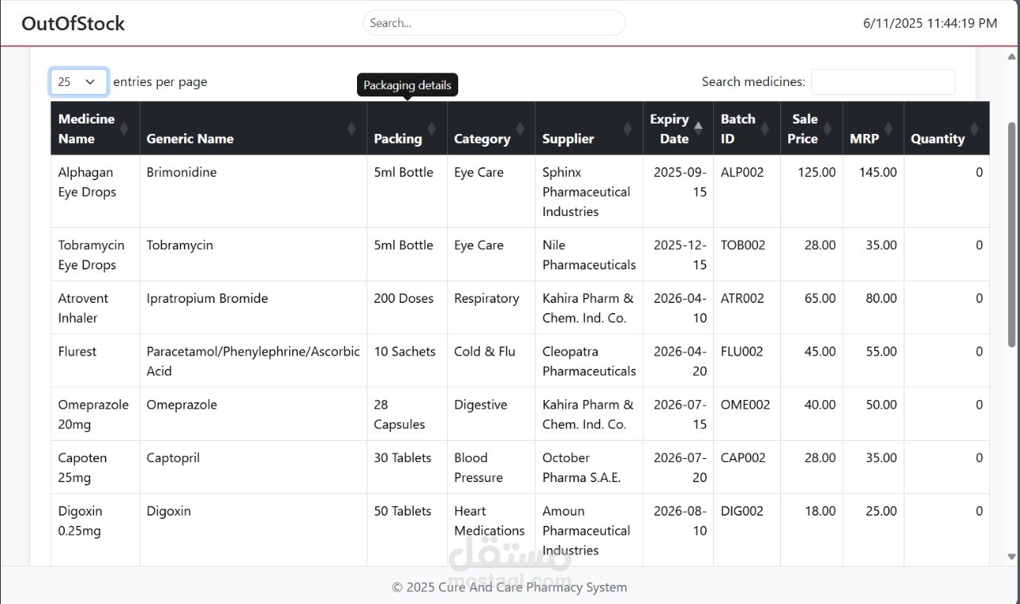The image size is (1020, 604).
Task: Click the Cleopatra Pharmaceuticals supplier cell
Action: 589,361
